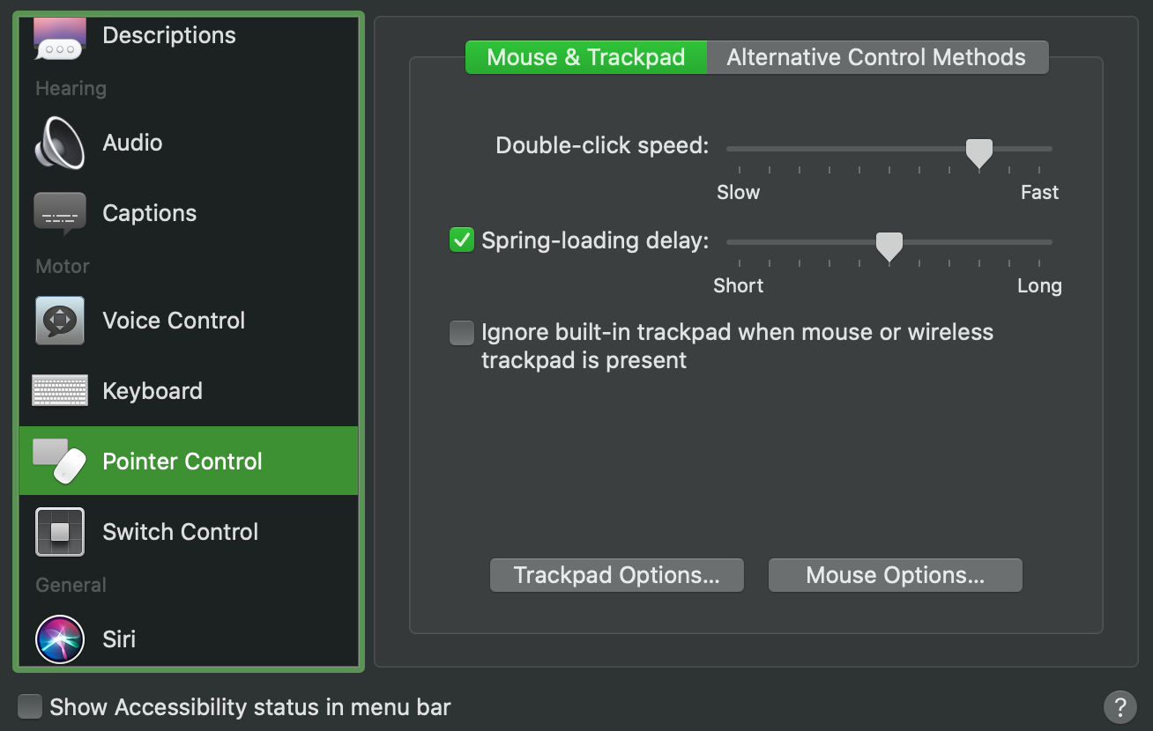
Task: Switch to Alternative Control Methods tab
Action: point(875,56)
